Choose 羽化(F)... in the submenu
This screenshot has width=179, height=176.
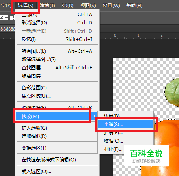point(113,149)
